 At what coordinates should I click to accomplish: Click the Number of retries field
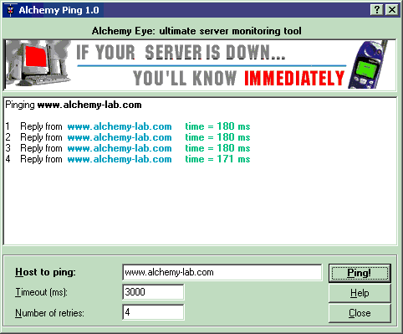[153, 312]
